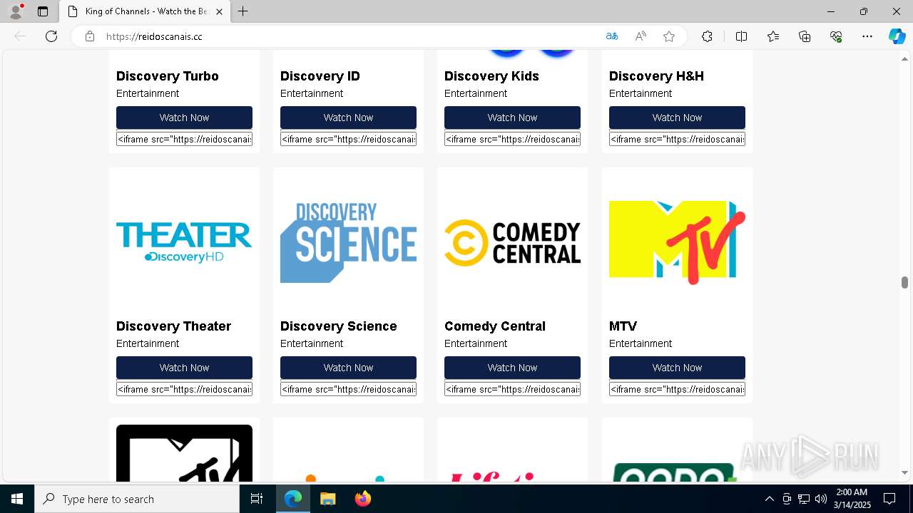Select the Comedy Central iframe code field
Screen dimensions: 913x513
click(x=512, y=389)
